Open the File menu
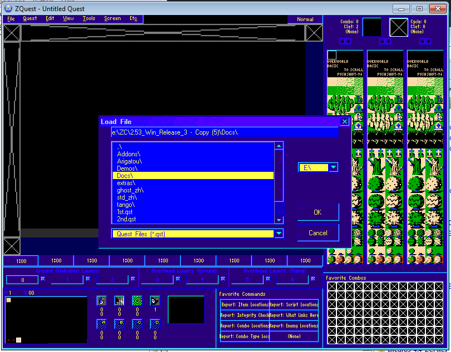The image size is (451, 352). coord(11,19)
